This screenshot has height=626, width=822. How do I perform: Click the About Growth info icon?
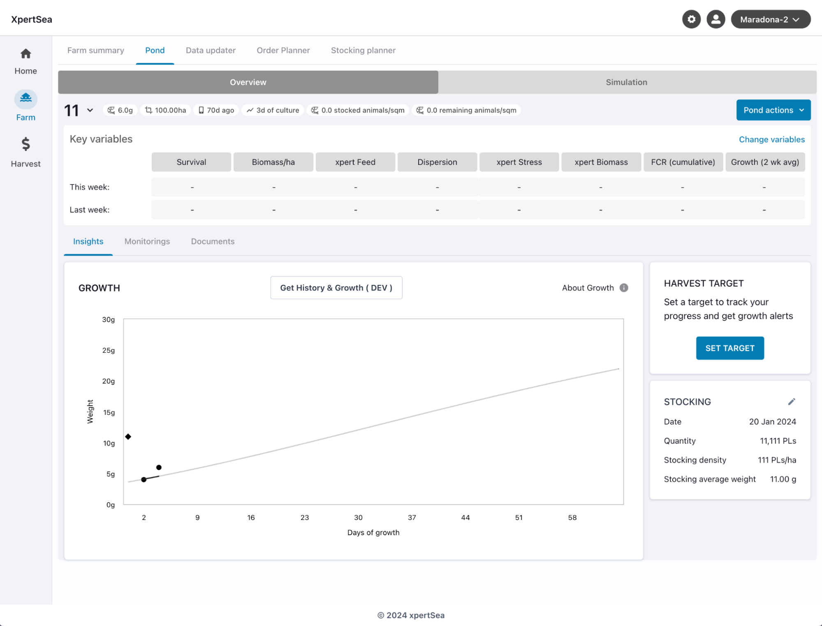click(x=624, y=288)
